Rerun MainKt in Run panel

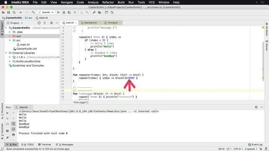pos(8,113)
